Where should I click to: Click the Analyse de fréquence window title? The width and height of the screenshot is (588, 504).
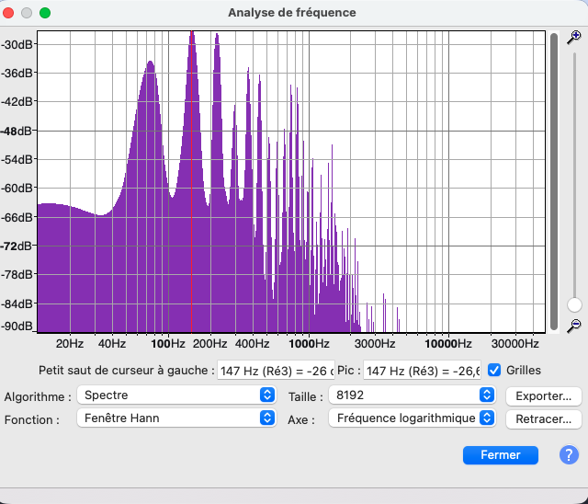(292, 12)
